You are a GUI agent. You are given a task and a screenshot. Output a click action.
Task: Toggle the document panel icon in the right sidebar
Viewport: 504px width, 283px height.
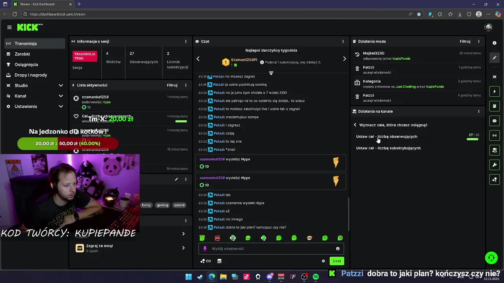point(495,106)
